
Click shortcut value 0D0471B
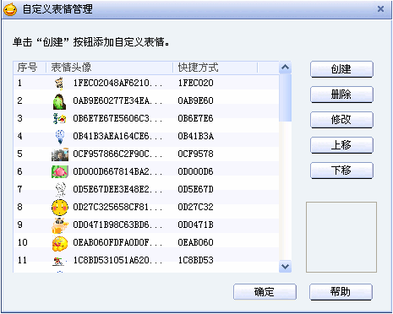(195, 225)
